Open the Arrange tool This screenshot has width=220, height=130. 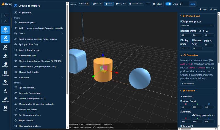click(x=5, y=65)
